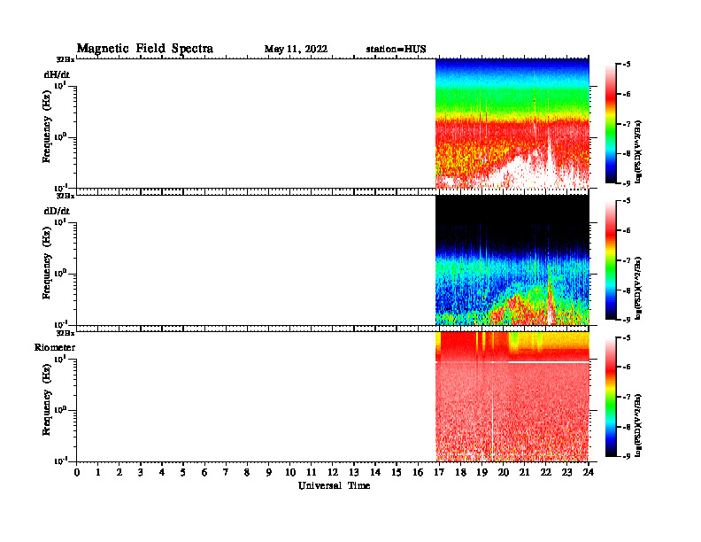Click the dH/dt panel 'Frequency (Hz)' axis label
The width and height of the screenshot is (701, 542).
point(47,127)
